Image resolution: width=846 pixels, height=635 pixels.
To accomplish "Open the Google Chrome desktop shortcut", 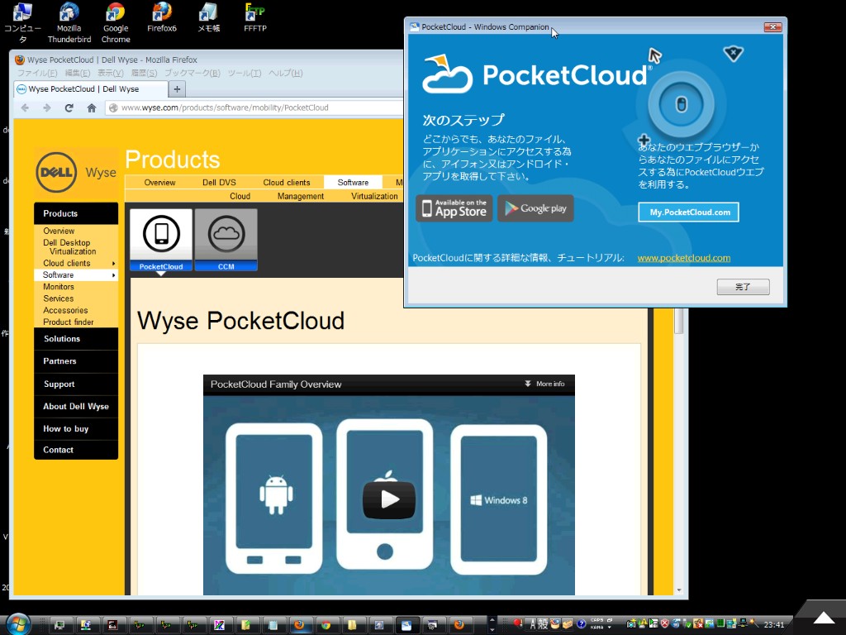I will point(116,22).
